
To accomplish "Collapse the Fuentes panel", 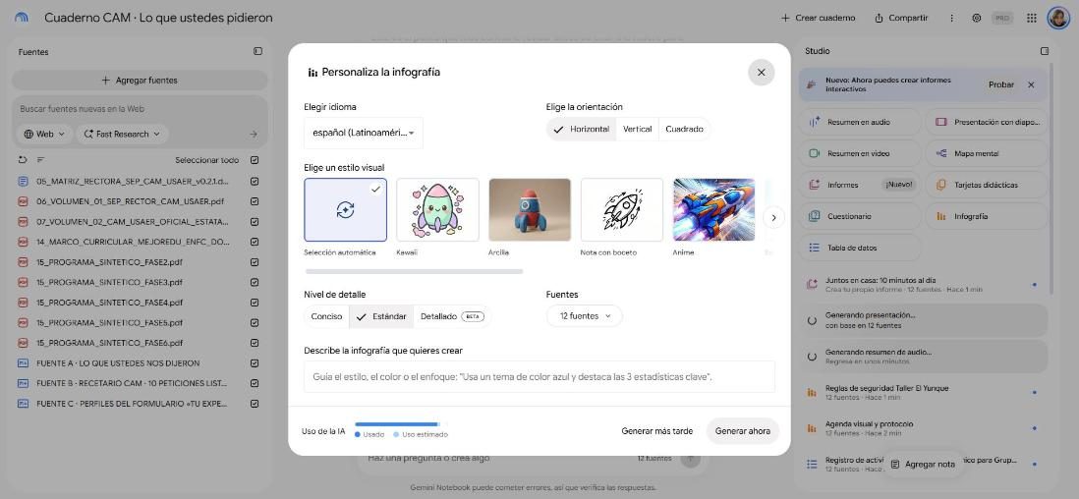I will (x=257, y=51).
